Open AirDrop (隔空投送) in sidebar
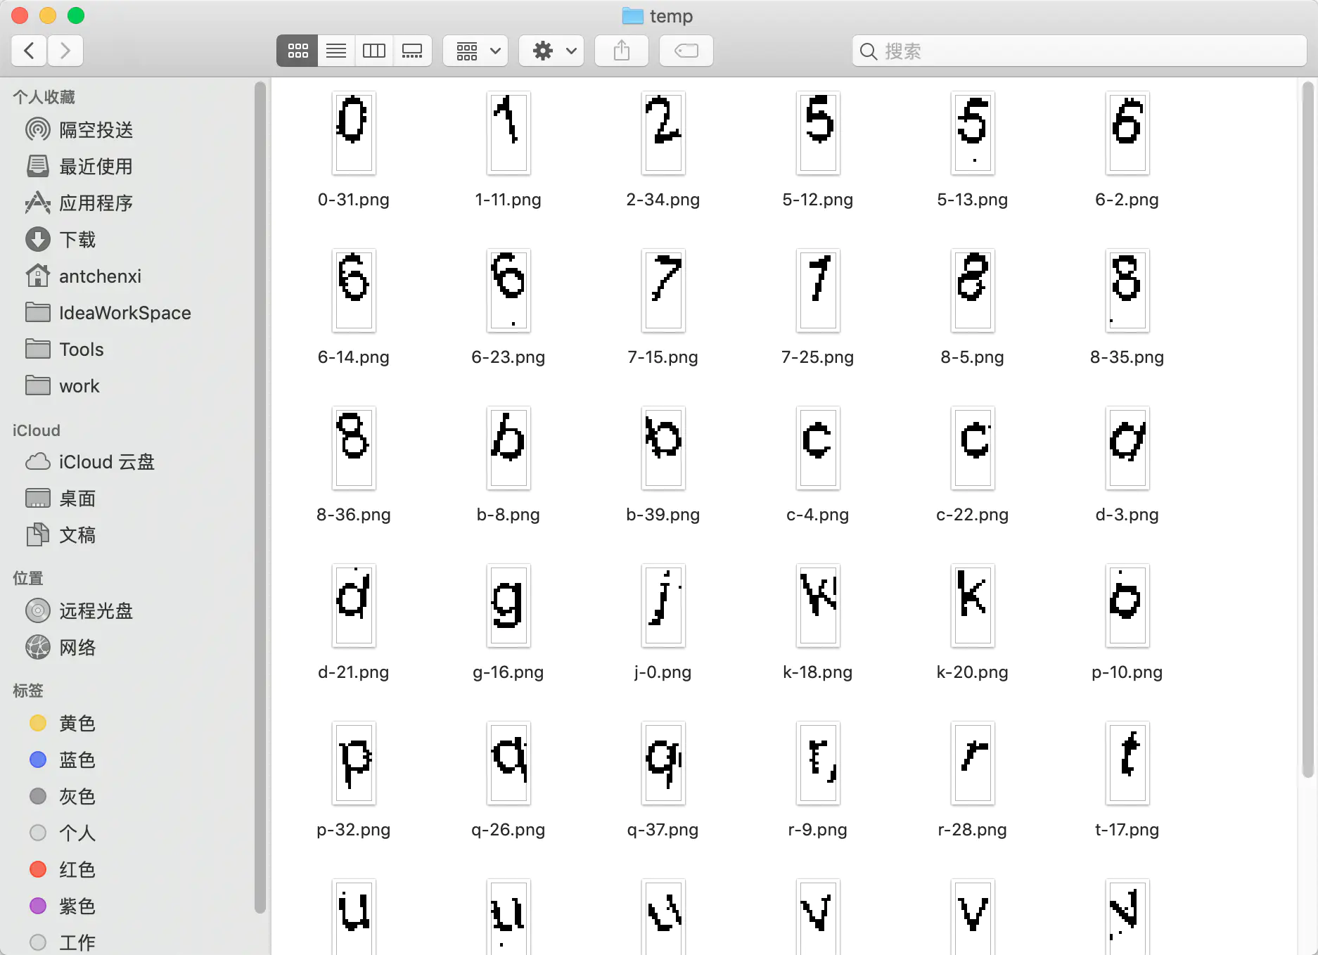This screenshot has height=955, width=1318. (96, 130)
